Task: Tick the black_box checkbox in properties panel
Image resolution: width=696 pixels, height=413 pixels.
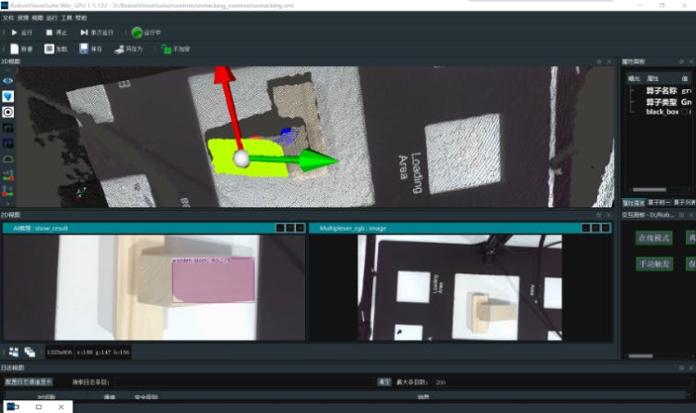Action: click(x=685, y=112)
